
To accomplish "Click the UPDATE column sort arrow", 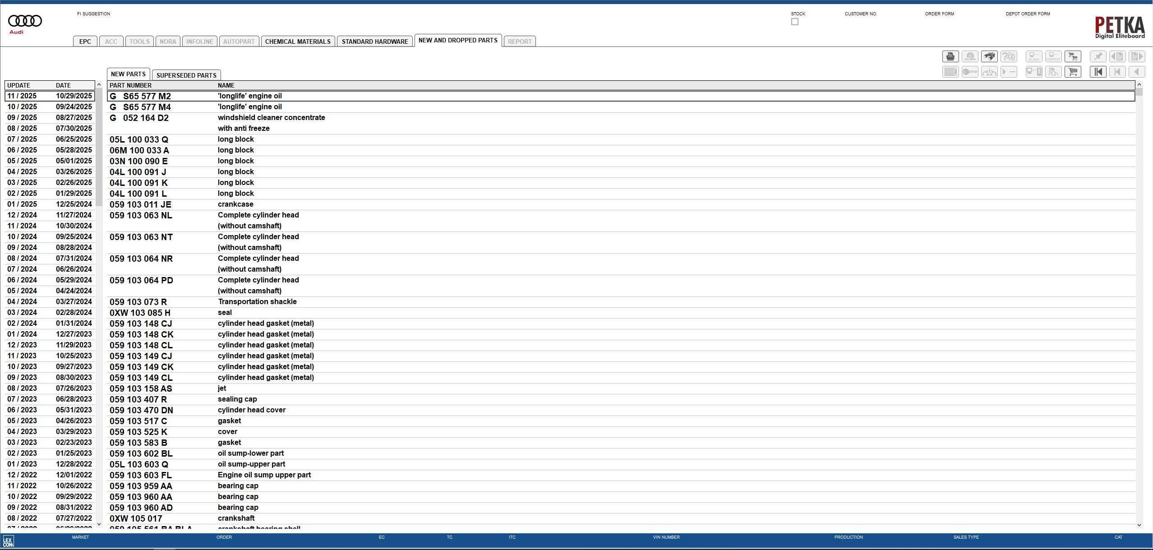I will coord(99,84).
